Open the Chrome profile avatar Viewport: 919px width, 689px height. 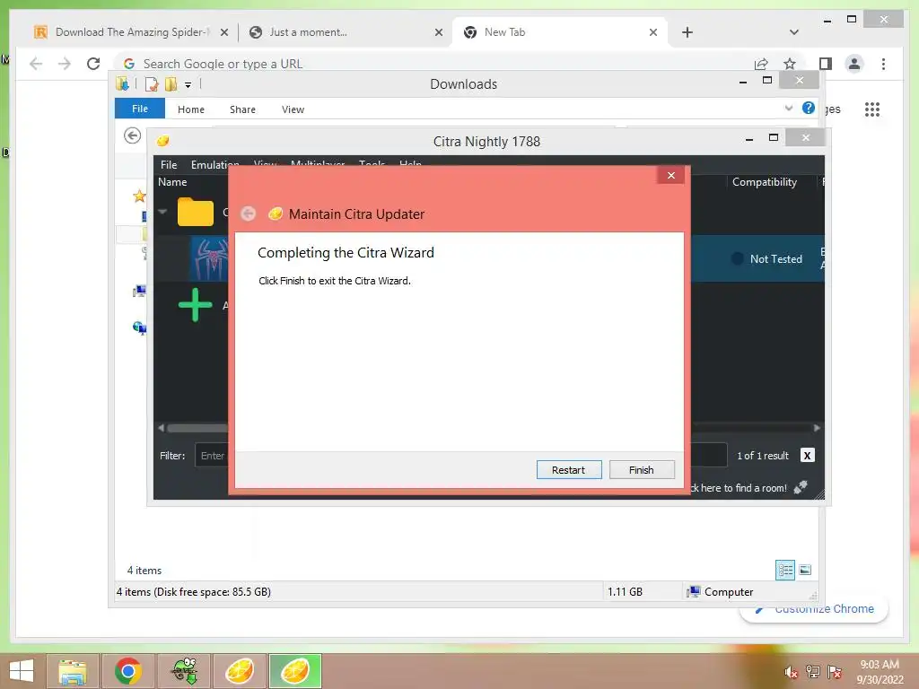coord(854,64)
